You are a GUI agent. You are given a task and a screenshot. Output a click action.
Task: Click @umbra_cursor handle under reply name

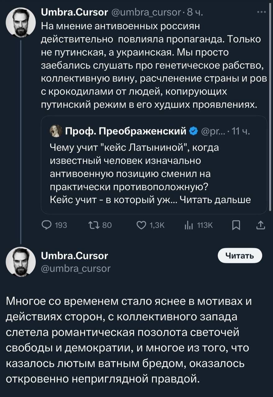tap(76, 268)
